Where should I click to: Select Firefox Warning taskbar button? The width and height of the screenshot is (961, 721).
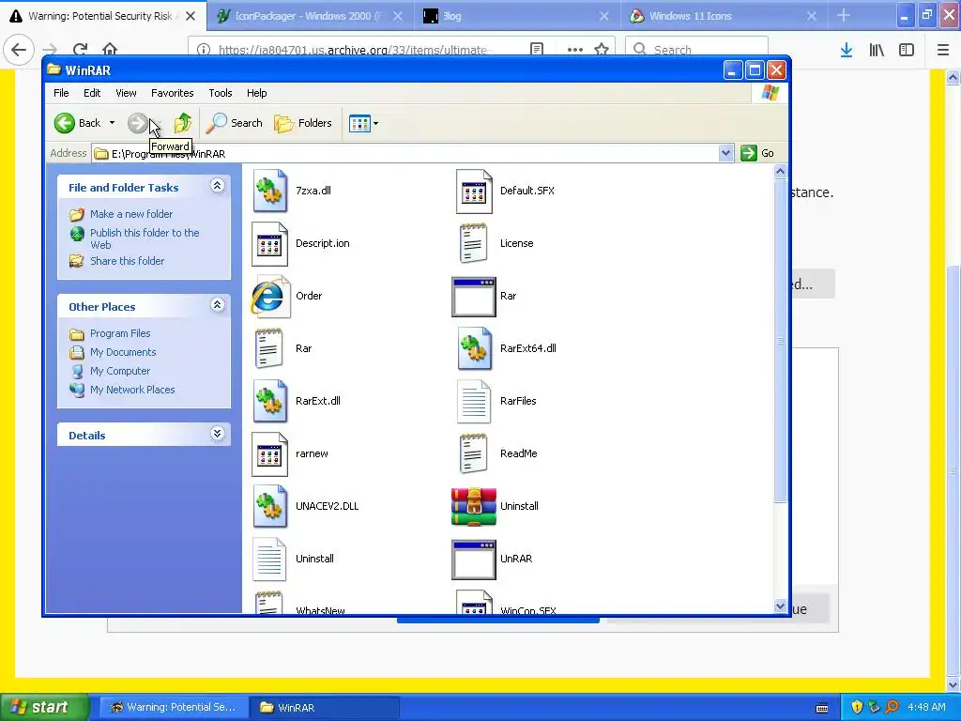pos(174,708)
